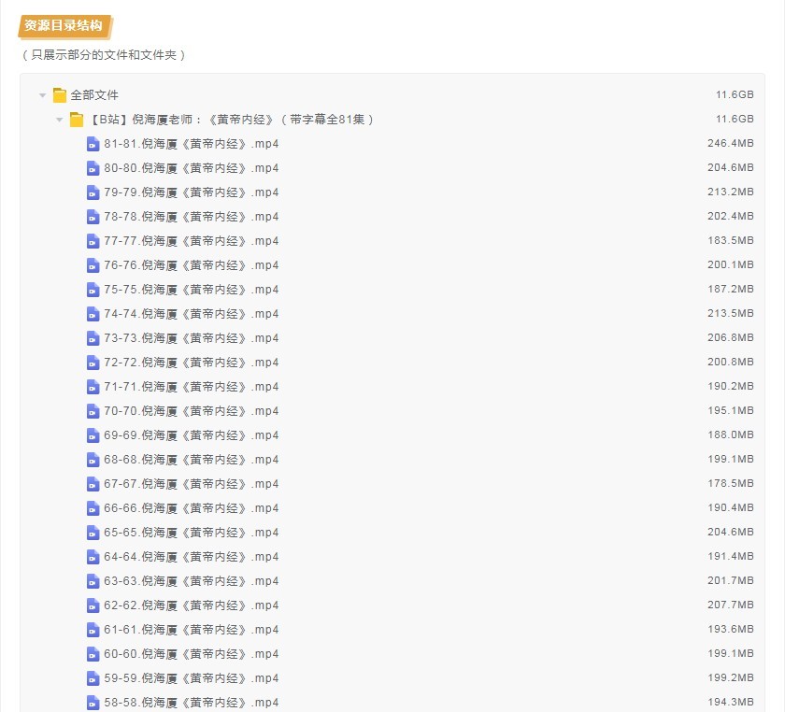Collapse the 【B站】倪海厦老师 folder arrow

pyautogui.click(x=60, y=120)
